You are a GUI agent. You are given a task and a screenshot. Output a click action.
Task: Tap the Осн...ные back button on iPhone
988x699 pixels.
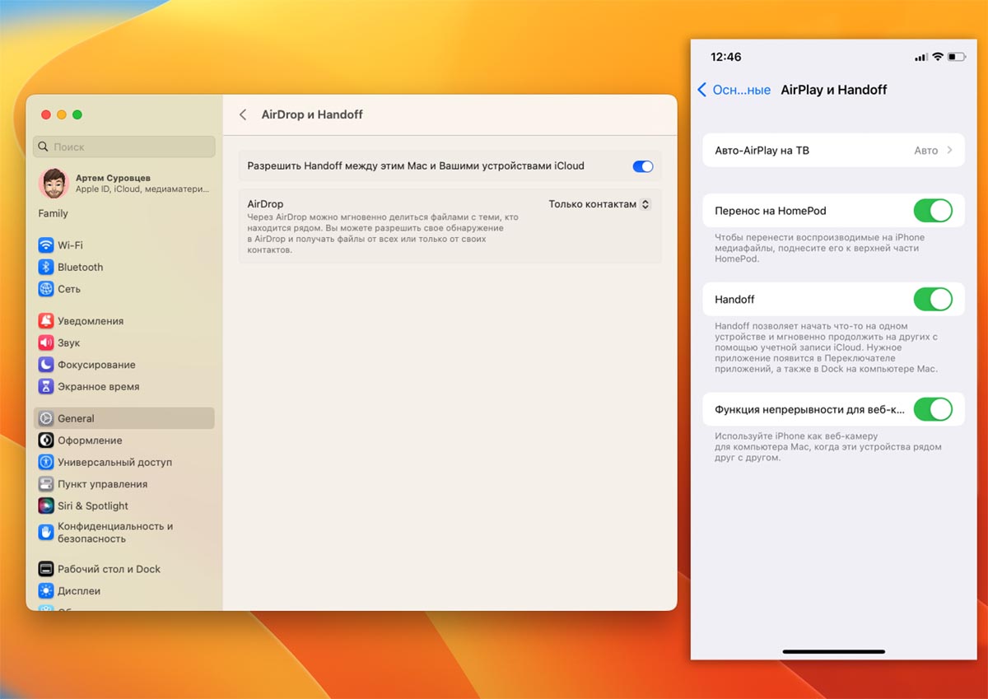point(734,90)
